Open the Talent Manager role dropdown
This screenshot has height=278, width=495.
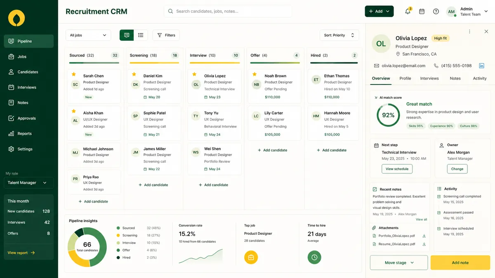point(28,182)
